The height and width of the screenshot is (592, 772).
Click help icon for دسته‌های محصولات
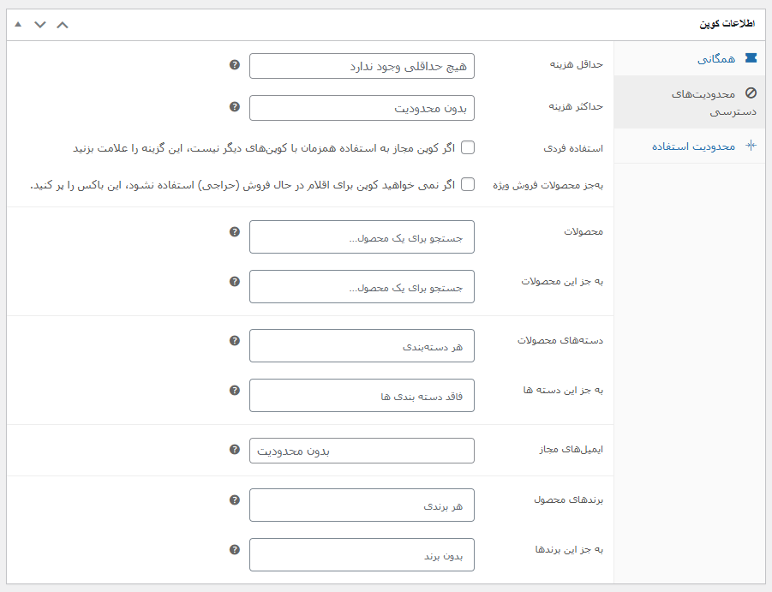235,341
